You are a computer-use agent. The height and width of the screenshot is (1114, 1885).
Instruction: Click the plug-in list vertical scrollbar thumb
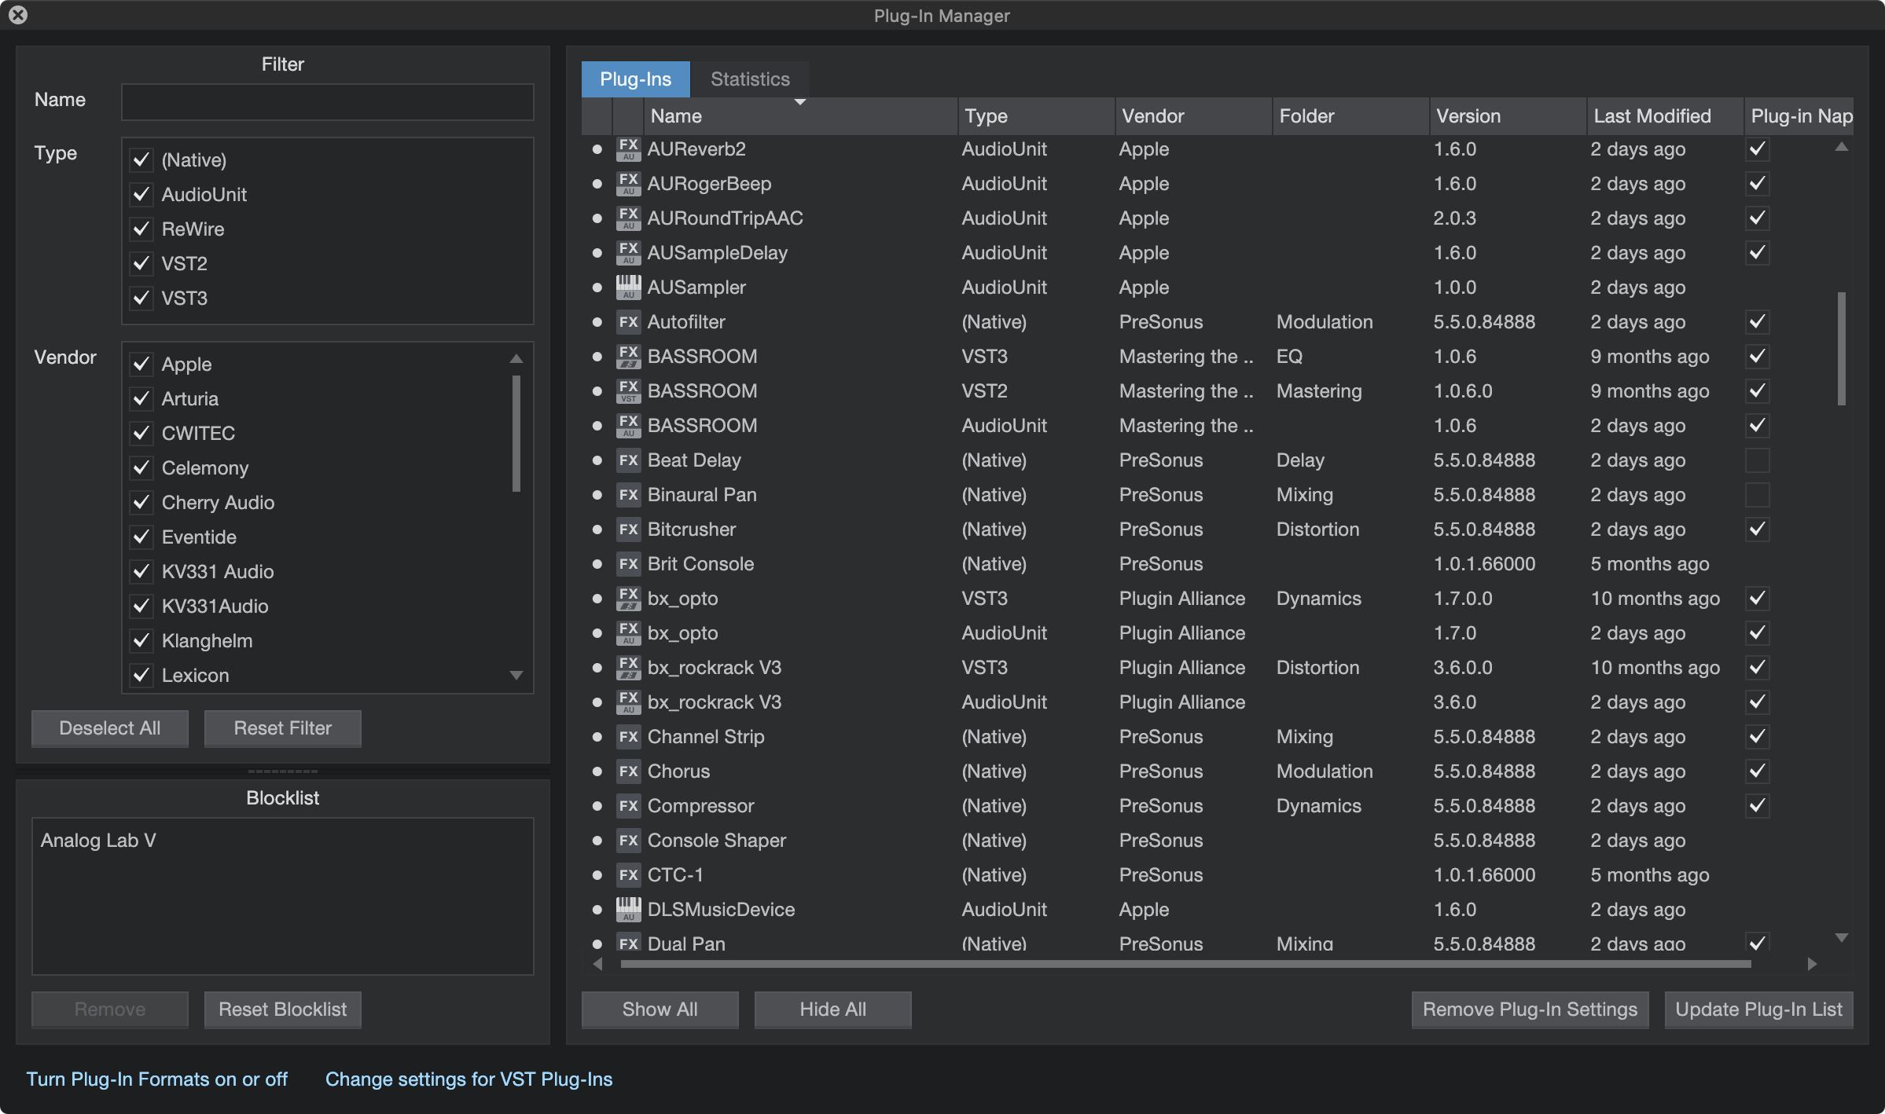click(x=1841, y=349)
